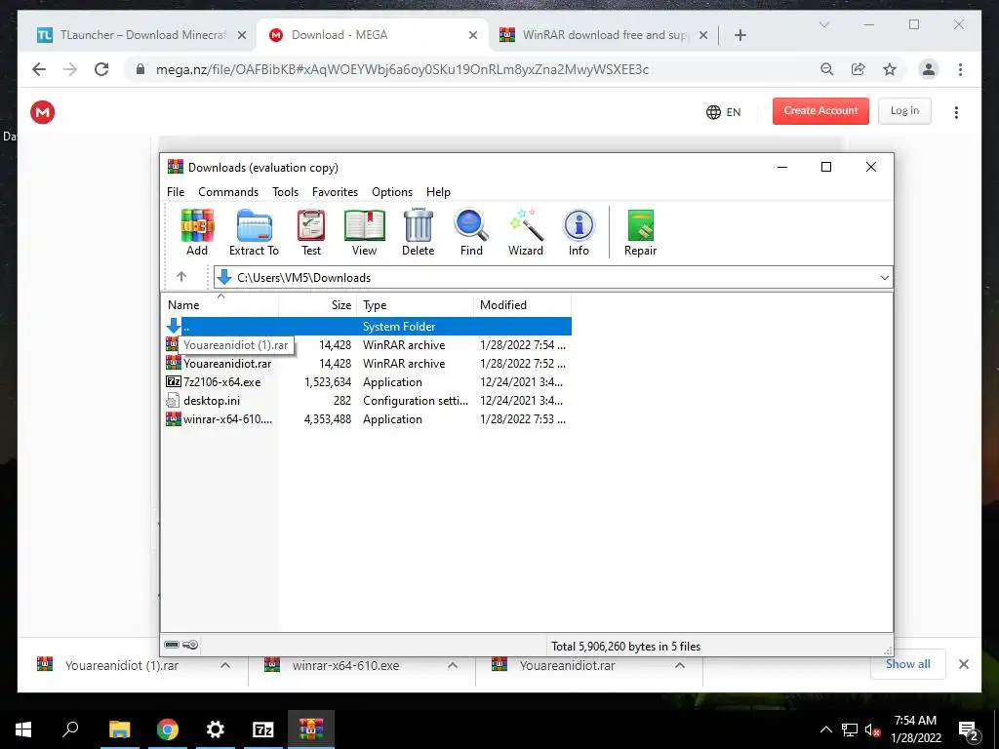
Task: Click the Repair toolbar icon
Action: (x=640, y=232)
